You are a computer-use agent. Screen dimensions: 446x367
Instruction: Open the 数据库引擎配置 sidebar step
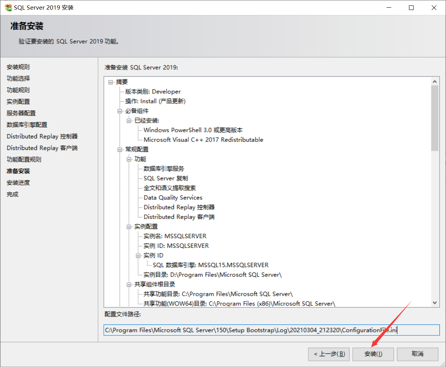click(x=27, y=125)
